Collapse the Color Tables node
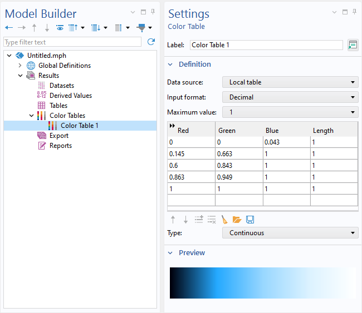This screenshot has width=362, height=313. click(31, 116)
